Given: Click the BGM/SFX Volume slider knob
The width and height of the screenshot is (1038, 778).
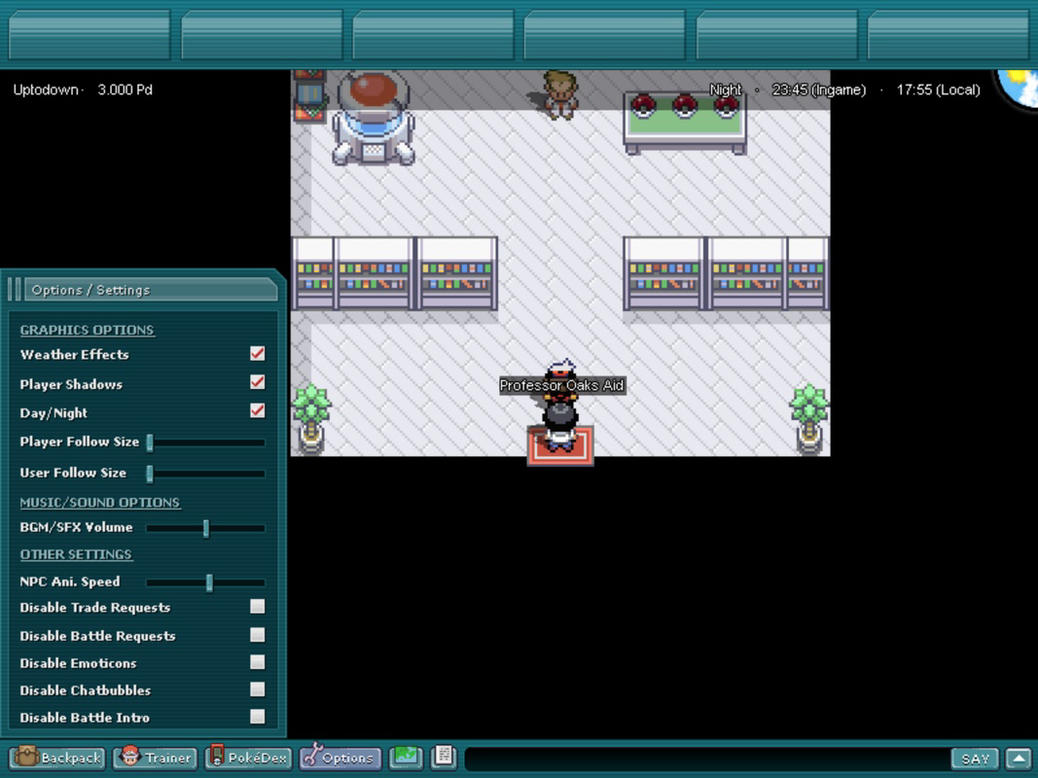Looking at the screenshot, I should tap(206, 528).
